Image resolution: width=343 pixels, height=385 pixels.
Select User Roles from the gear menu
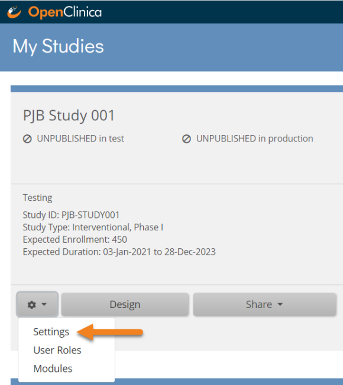point(57,350)
